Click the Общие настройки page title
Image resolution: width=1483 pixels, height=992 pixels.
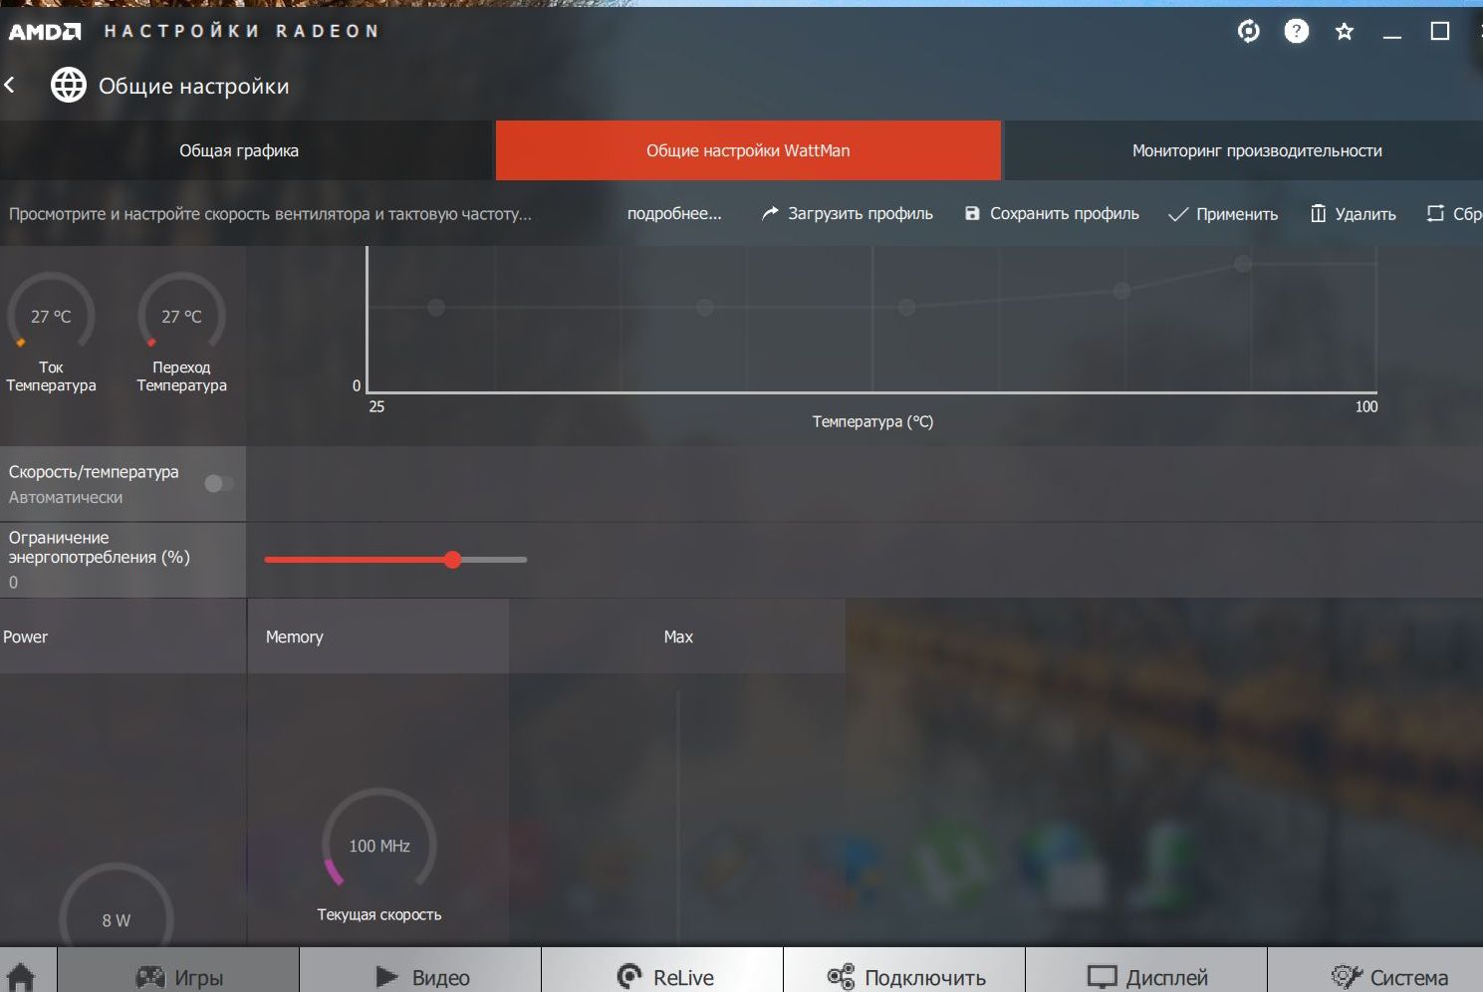(194, 87)
